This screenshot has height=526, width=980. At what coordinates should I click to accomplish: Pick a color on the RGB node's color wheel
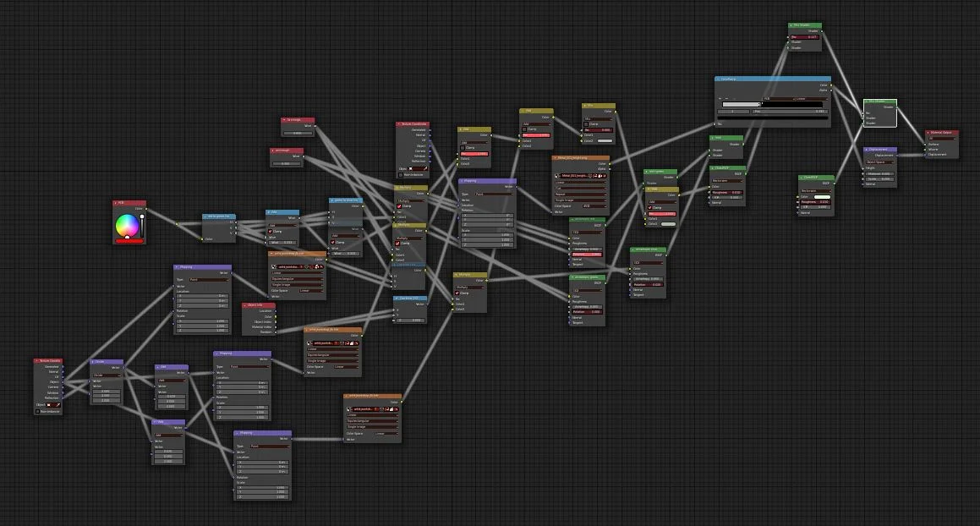[127, 224]
